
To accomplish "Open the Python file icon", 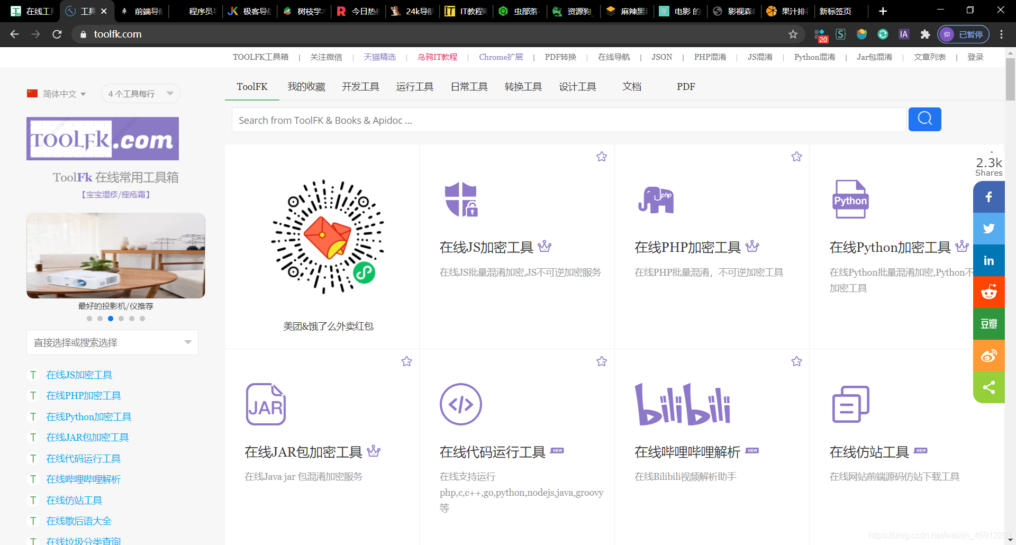I will coord(850,199).
